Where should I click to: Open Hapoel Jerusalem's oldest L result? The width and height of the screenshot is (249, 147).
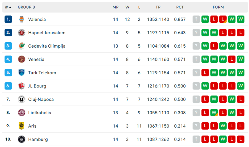point(241,33)
